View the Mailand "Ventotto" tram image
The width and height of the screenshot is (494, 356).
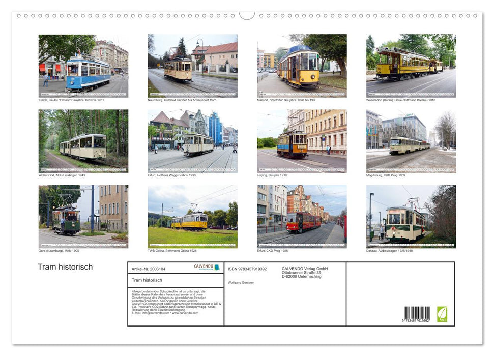(301, 65)
